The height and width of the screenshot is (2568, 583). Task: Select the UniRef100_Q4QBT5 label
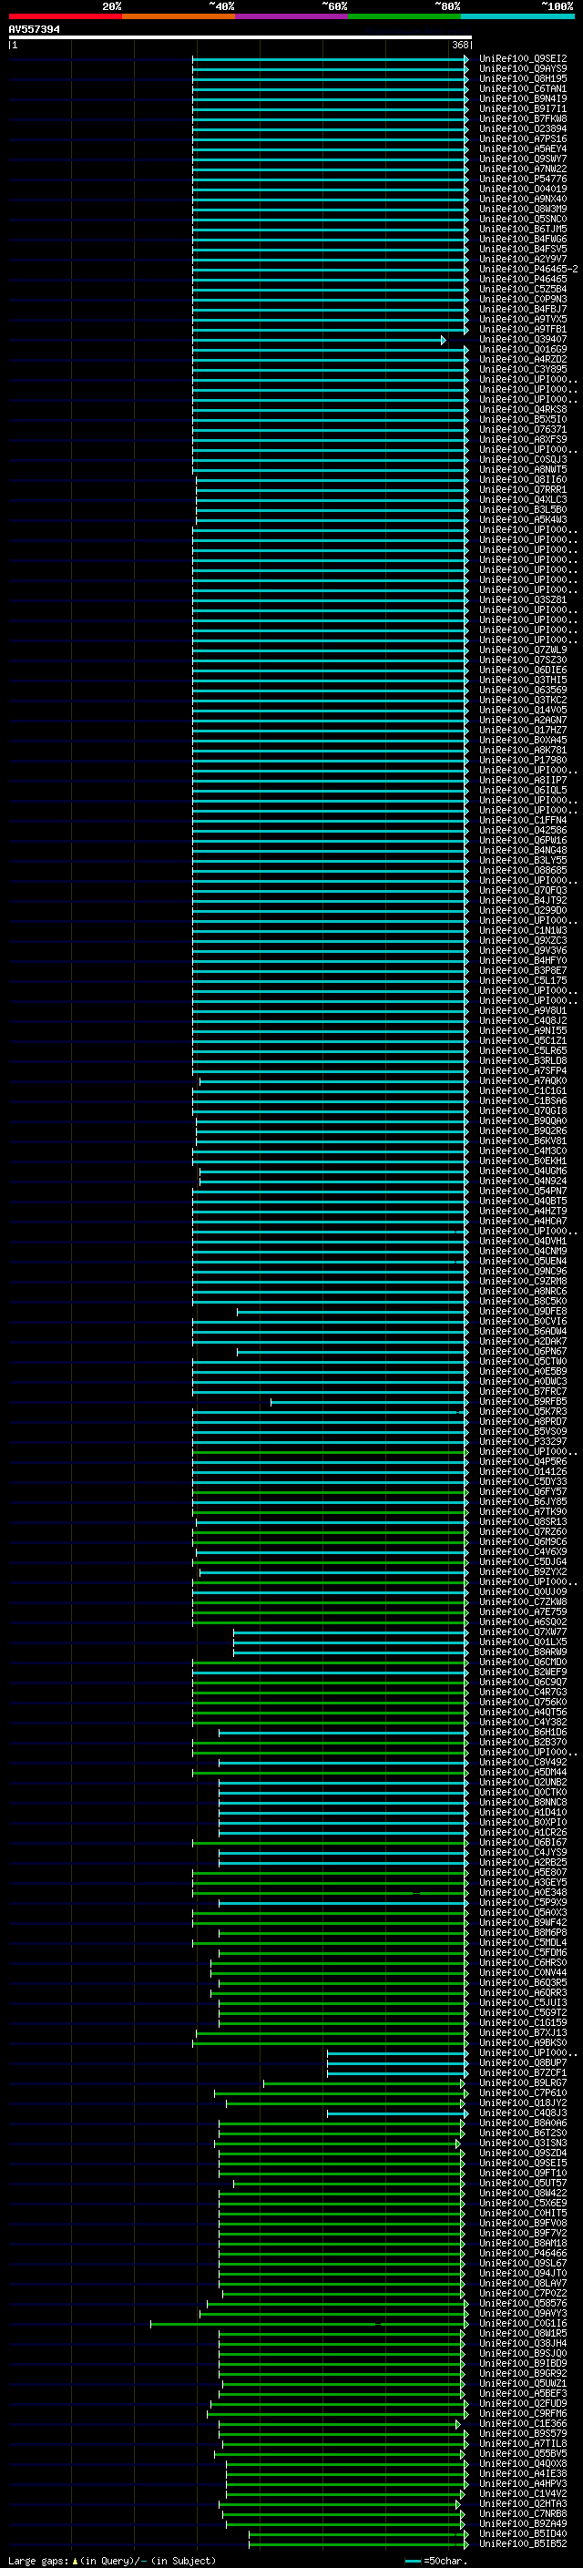pyautogui.click(x=523, y=1202)
